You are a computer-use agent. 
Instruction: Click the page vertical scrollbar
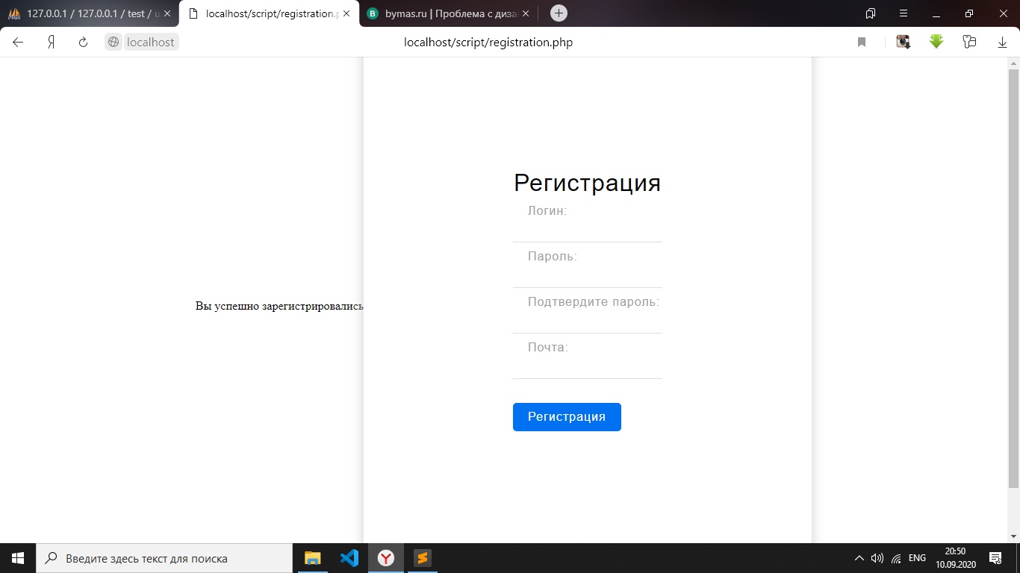pyautogui.click(x=1013, y=276)
